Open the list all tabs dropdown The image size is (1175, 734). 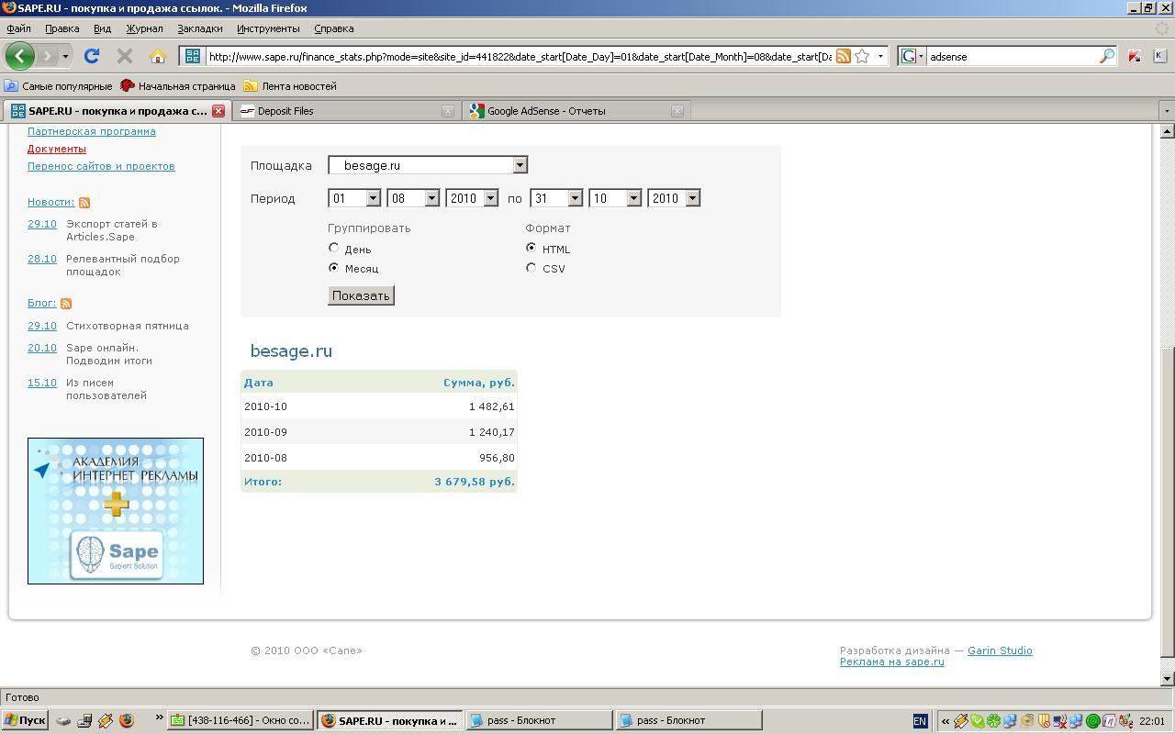(x=1167, y=111)
